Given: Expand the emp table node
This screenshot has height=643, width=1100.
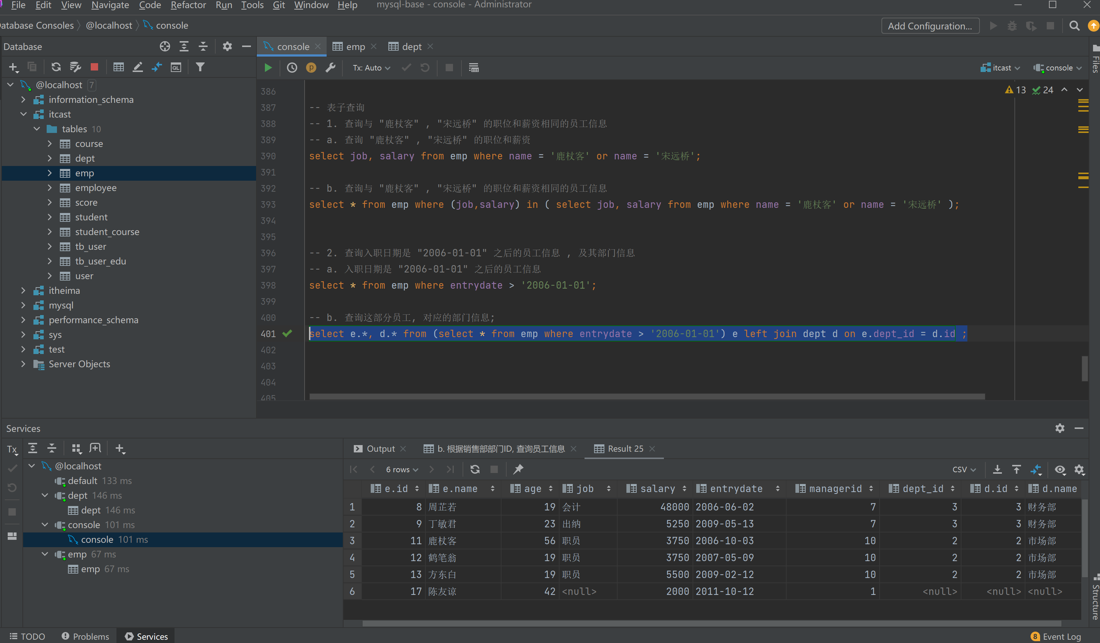Looking at the screenshot, I should [x=49, y=173].
